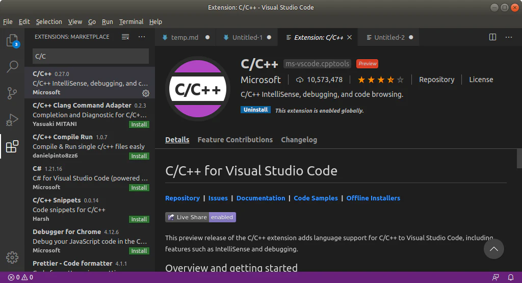Click the editor vertical scrollbar thumb
Image resolution: width=522 pixels, height=283 pixels.
[x=519, y=159]
